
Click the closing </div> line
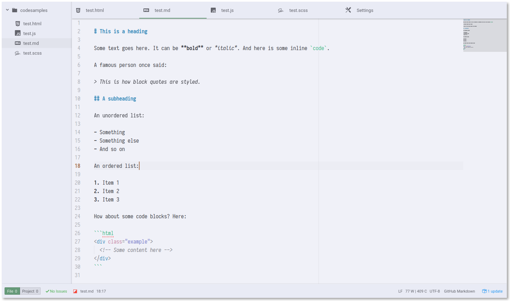pos(102,258)
